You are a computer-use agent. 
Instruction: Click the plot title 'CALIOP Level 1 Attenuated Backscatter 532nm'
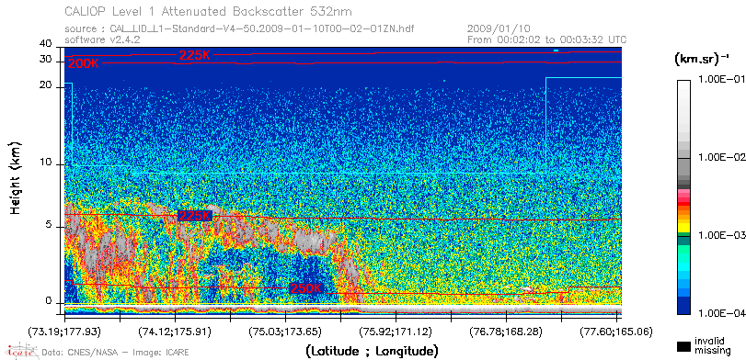tap(209, 11)
